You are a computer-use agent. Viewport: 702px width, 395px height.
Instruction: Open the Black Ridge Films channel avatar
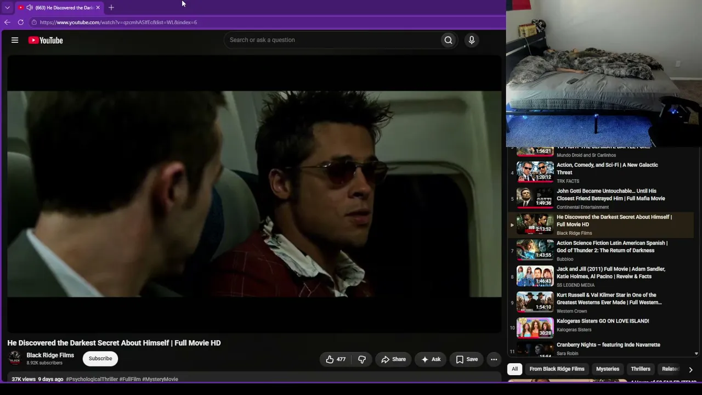click(x=15, y=358)
